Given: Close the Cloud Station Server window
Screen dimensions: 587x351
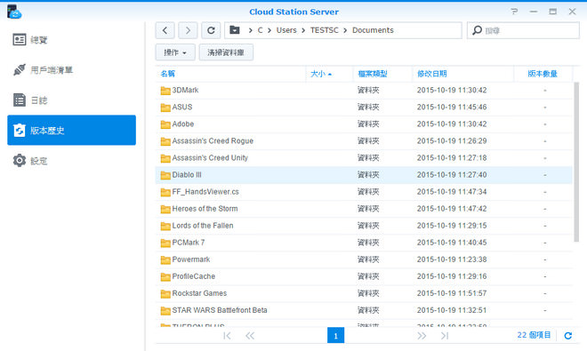Looking at the screenshot, I should [x=572, y=12].
